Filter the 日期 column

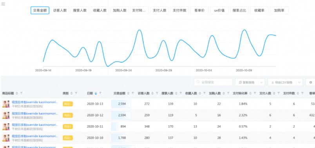100,93
